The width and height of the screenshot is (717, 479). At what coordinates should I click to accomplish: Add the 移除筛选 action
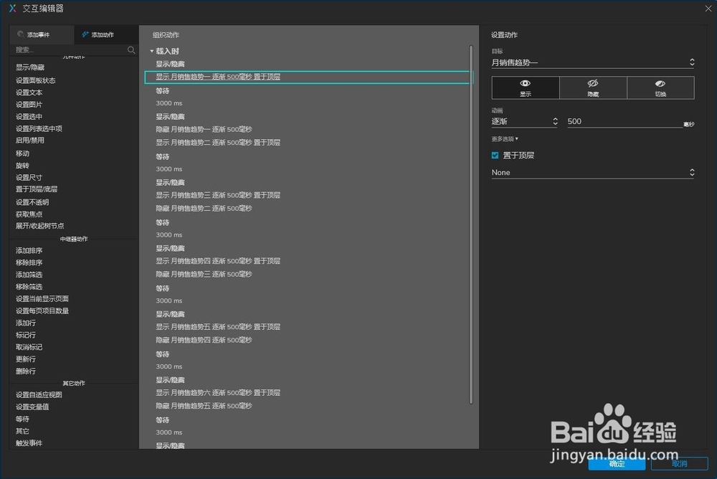(x=29, y=286)
